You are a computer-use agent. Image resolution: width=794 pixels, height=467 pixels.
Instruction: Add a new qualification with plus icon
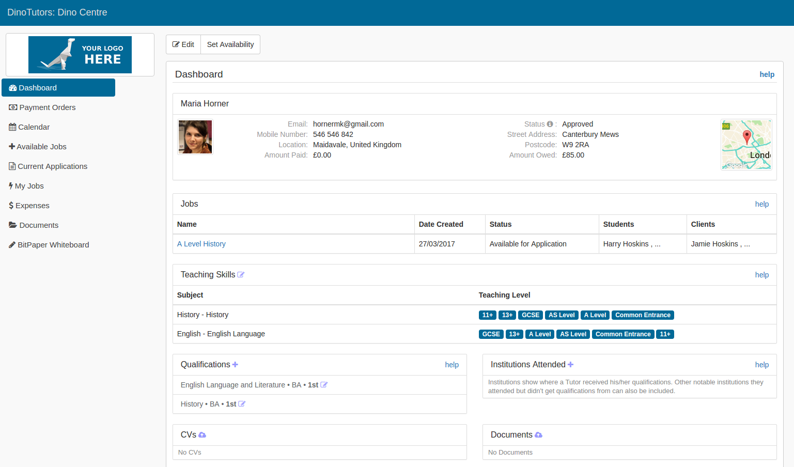coord(235,365)
